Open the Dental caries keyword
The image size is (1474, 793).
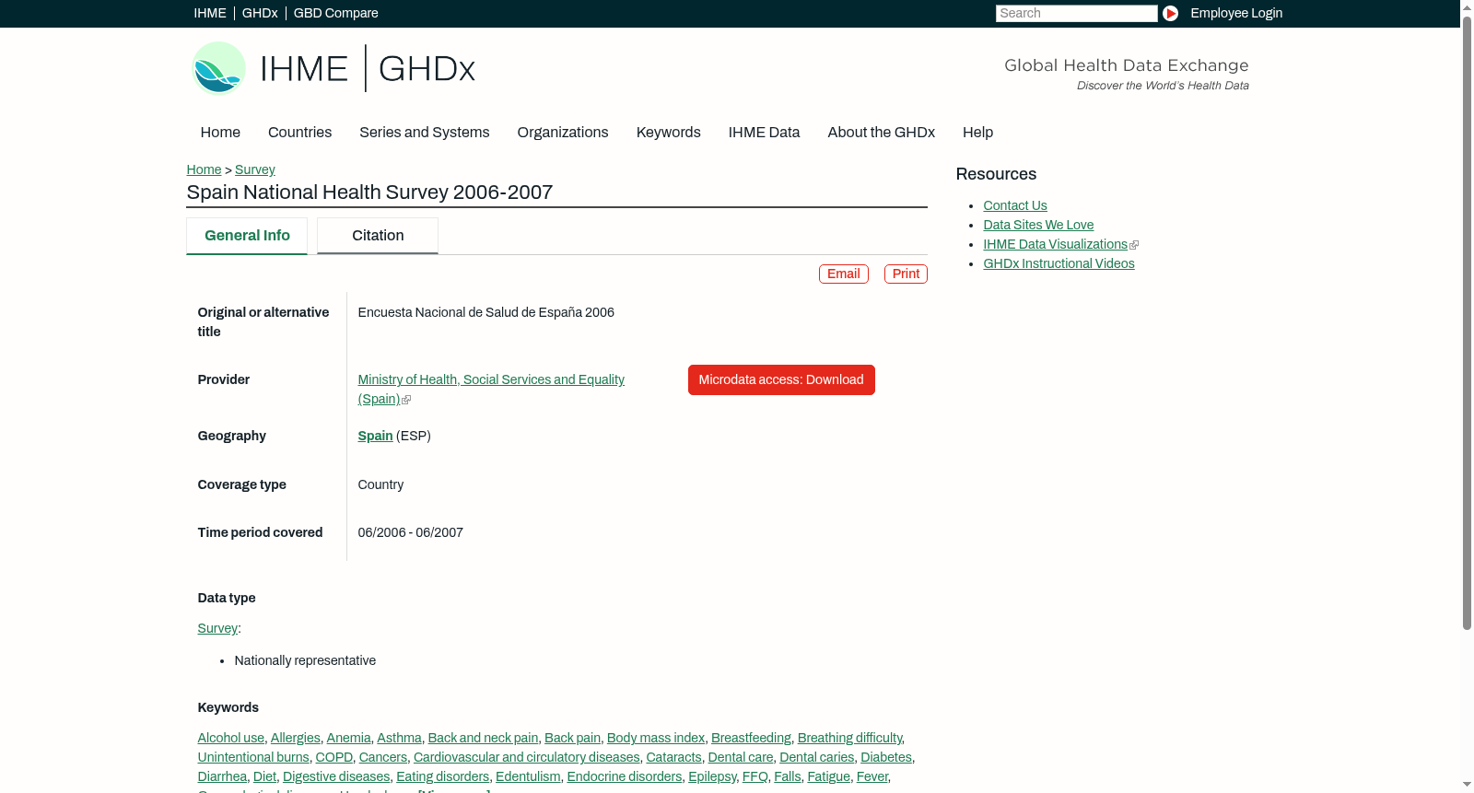(x=817, y=757)
